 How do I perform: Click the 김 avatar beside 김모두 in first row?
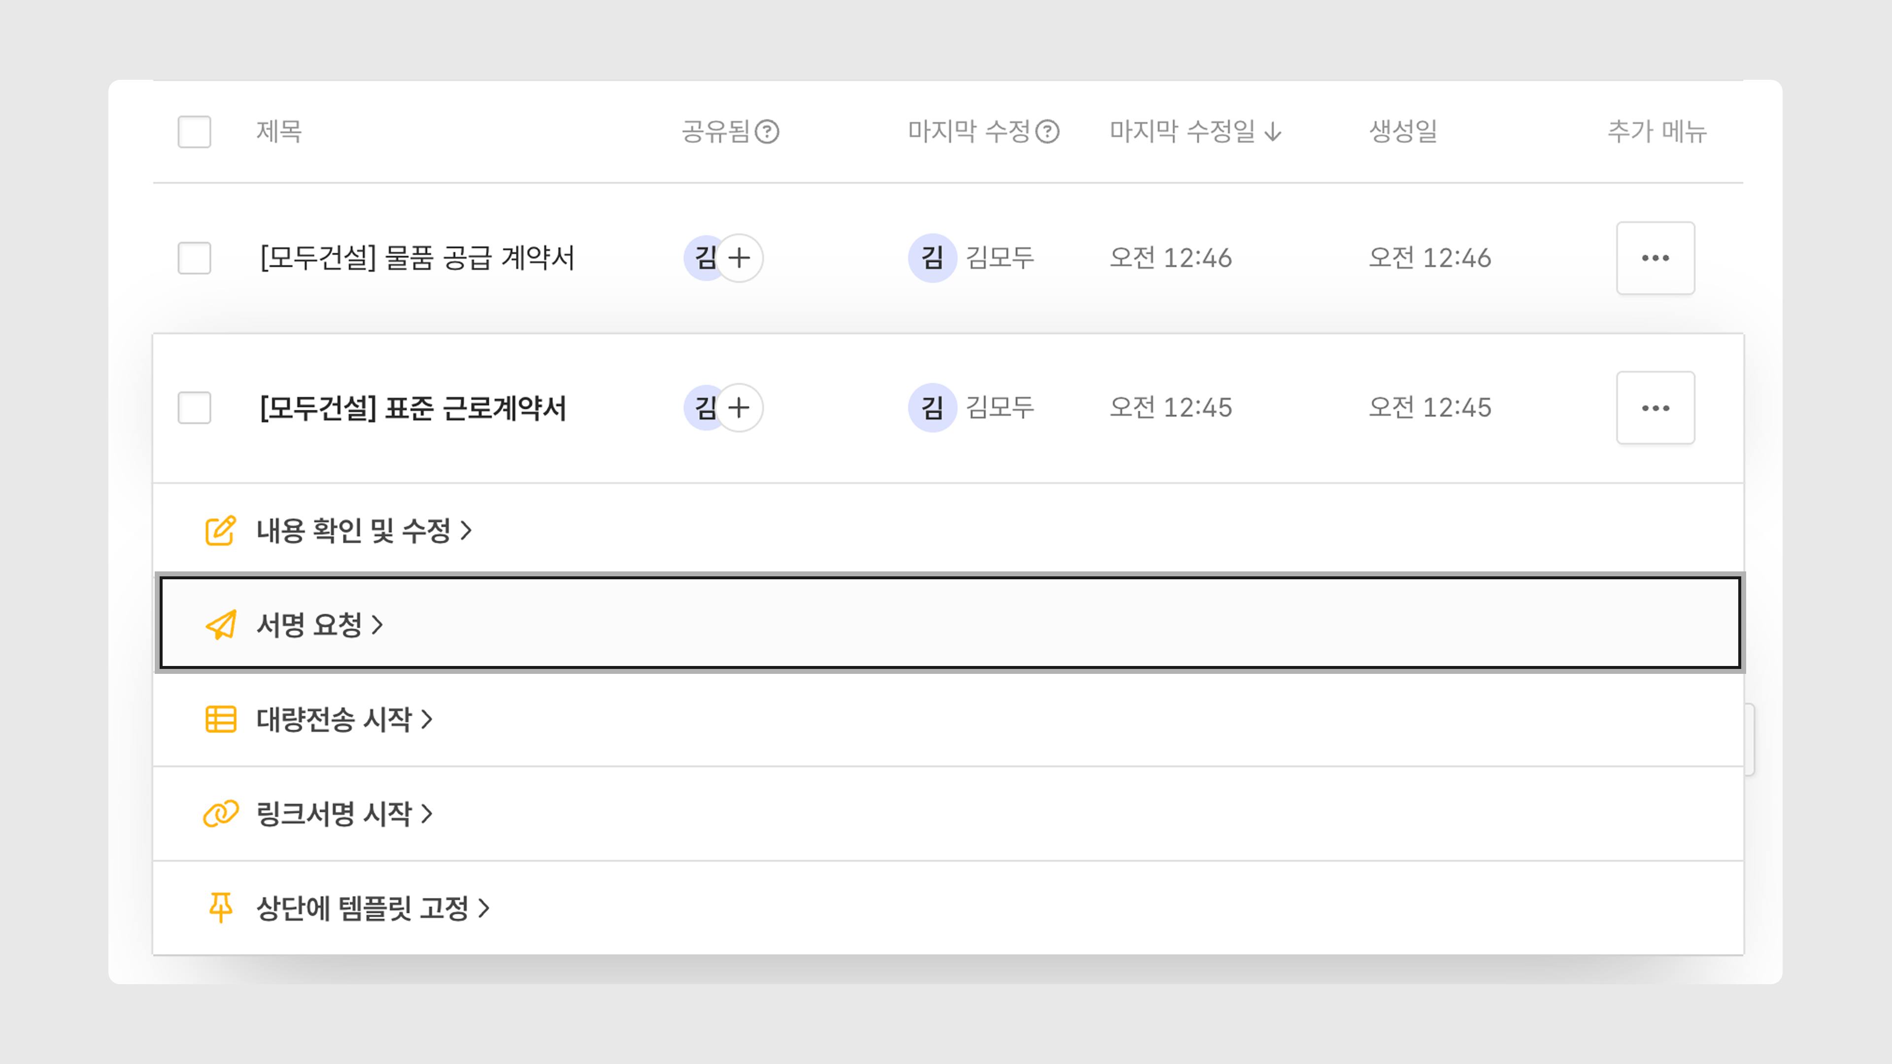(x=932, y=258)
